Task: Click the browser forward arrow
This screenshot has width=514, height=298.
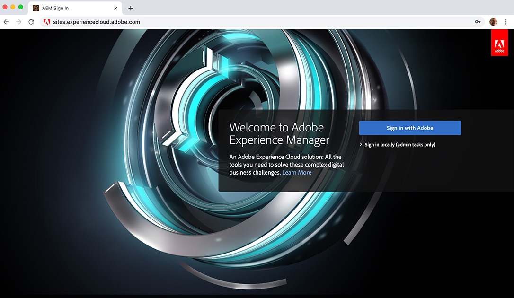Action: coord(18,22)
